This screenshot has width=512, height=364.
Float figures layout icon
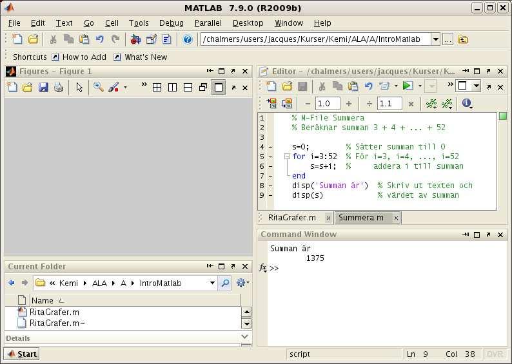tap(203, 88)
